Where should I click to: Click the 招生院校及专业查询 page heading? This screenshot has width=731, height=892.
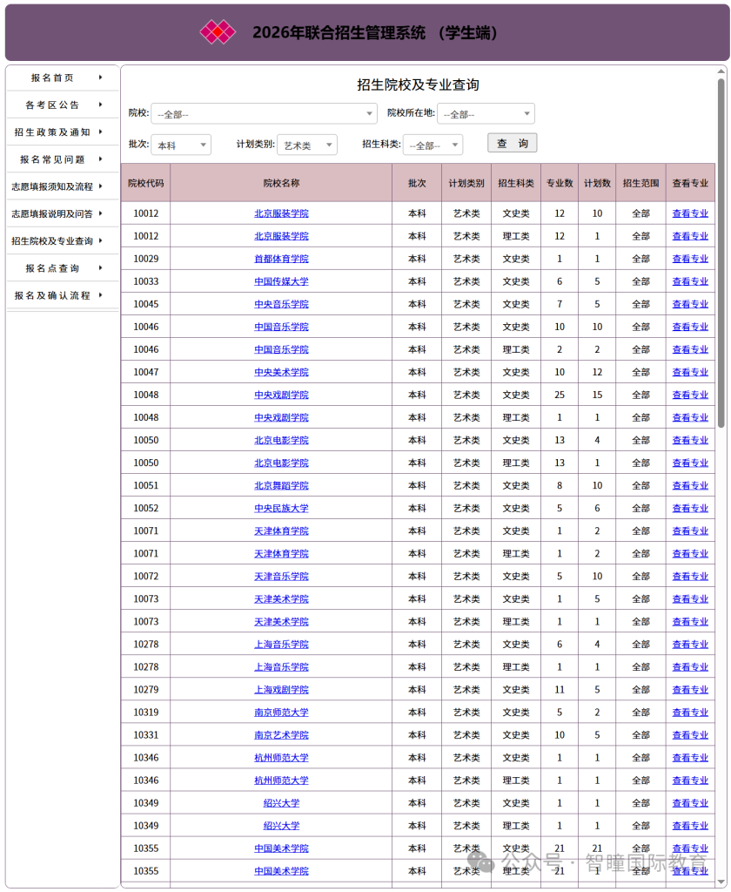click(x=418, y=84)
